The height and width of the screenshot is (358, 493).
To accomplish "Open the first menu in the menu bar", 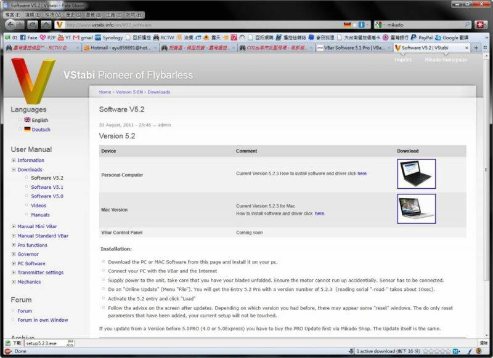I will click(x=12, y=15).
